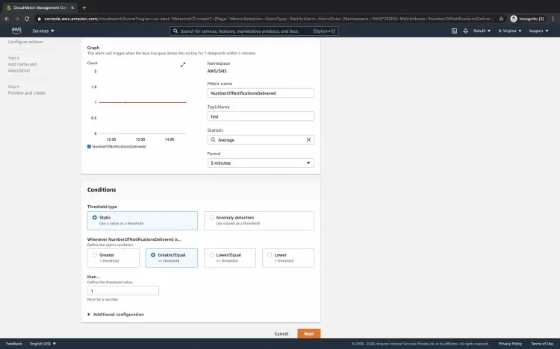Click the Statistic Average search field

[x=261, y=140]
